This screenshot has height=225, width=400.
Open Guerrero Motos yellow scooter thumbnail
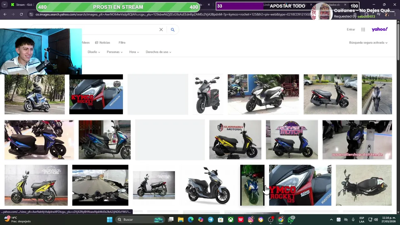[235, 140]
